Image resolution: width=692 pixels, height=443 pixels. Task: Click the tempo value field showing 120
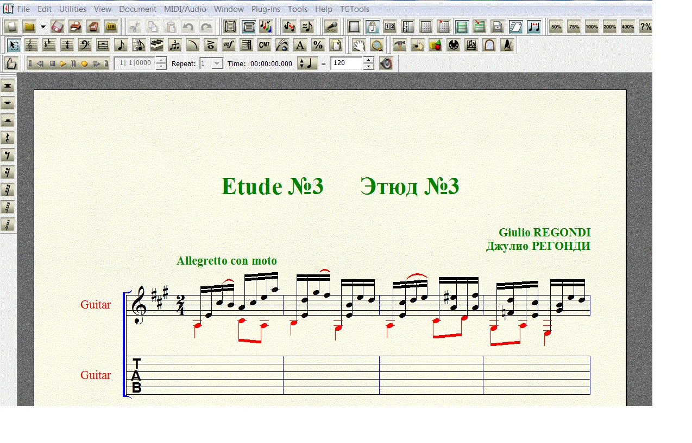coord(347,63)
